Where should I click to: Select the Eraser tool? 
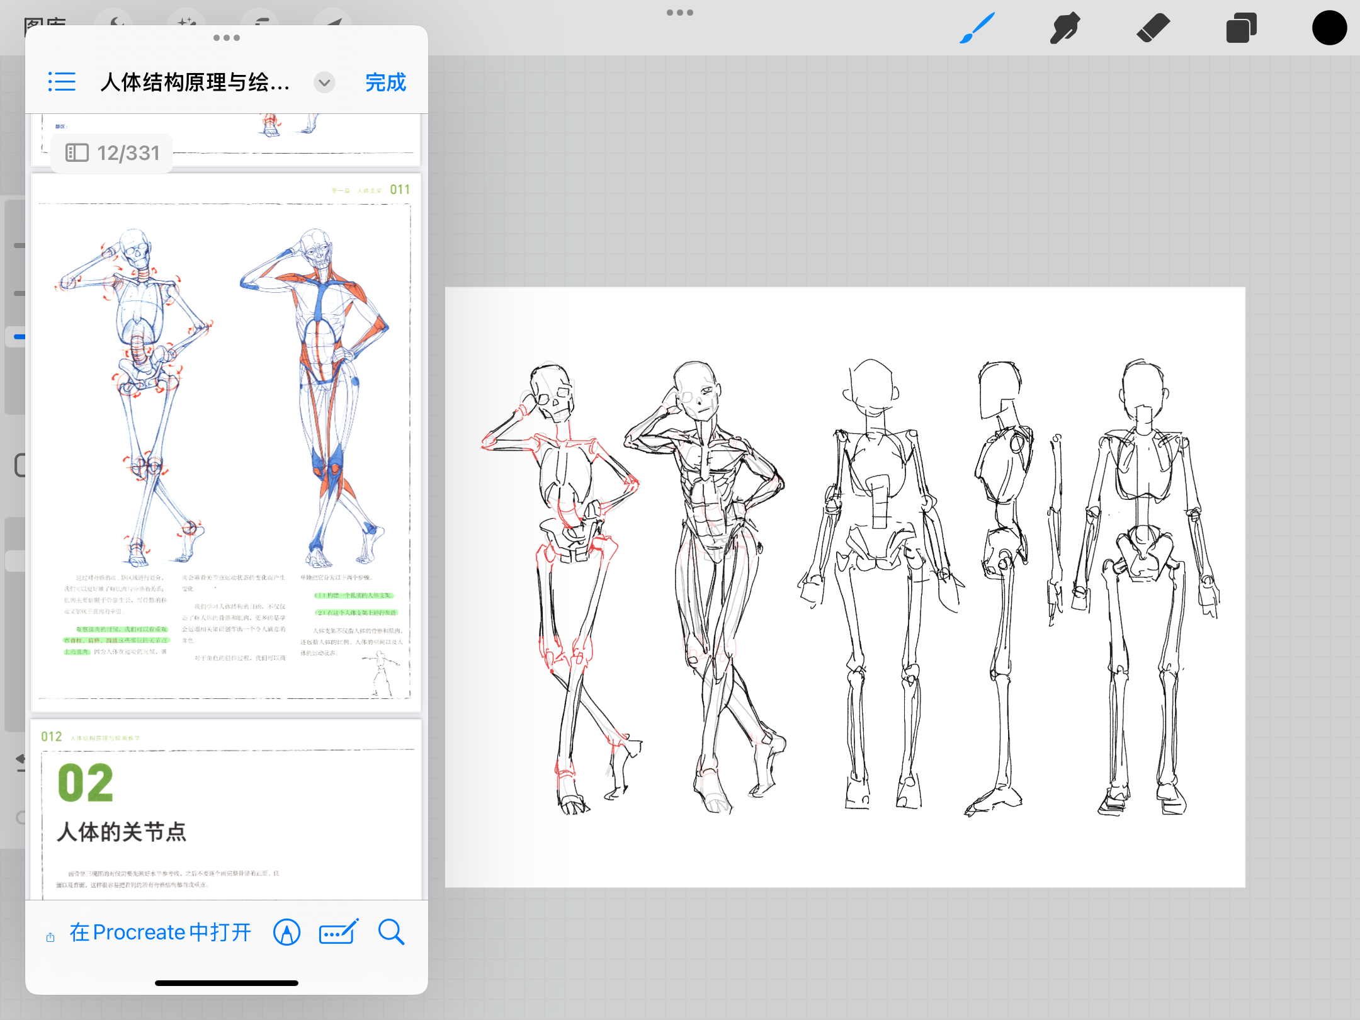(x=1153, y=28)
